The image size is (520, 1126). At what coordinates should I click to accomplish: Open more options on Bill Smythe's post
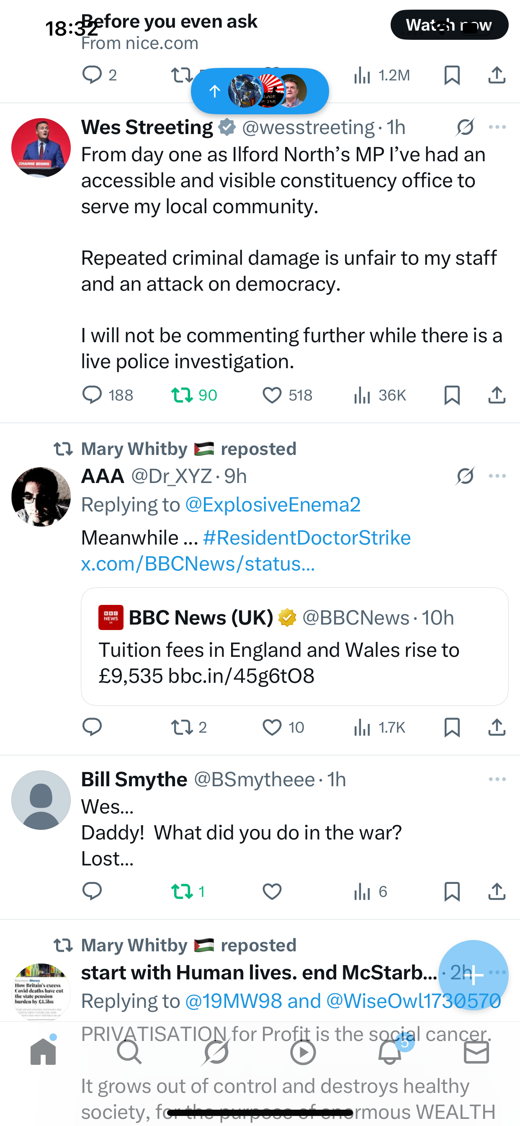[x=497, y=780]
